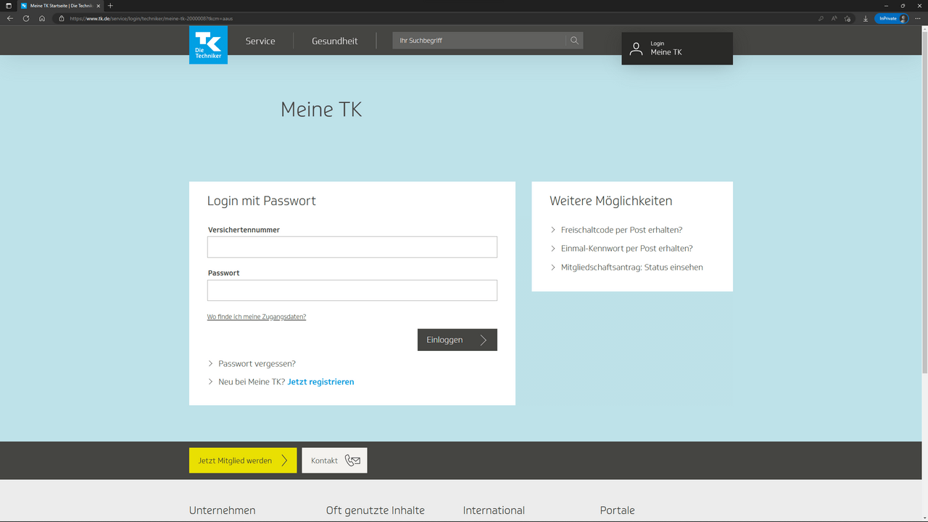Click the Passwort input field
This screenshot has width=928, height=522.
click(352, 290)
